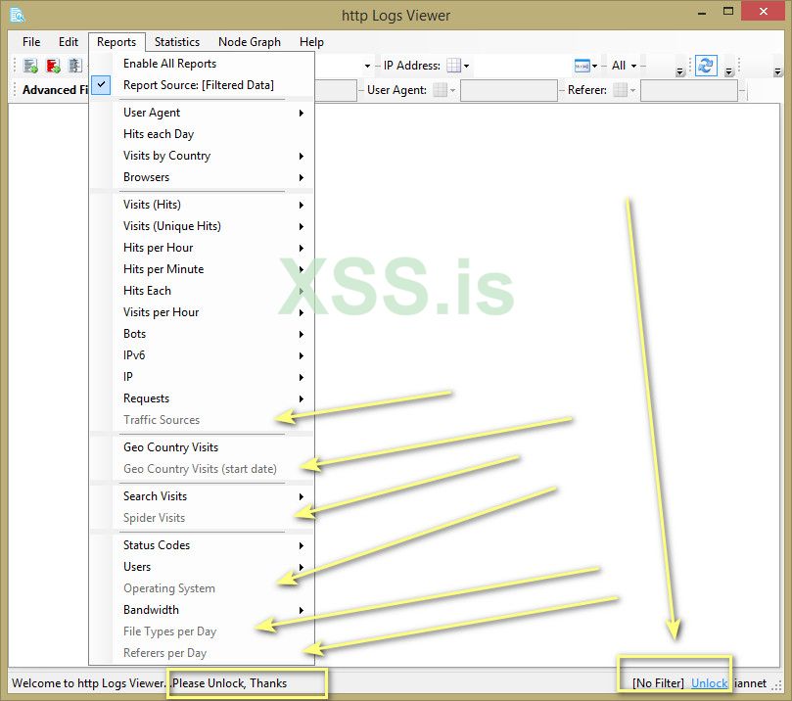Image resolution: width=792 pixels, height=701 pixels.
Task: Select IPv6 report entry
Action: click(202, 355)
